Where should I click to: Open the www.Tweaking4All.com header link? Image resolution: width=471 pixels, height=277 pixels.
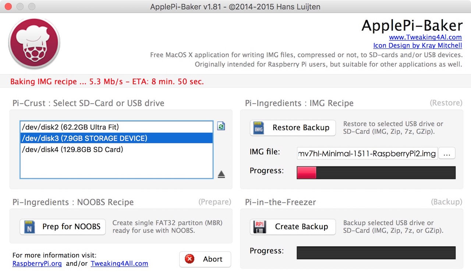(425, 37)
